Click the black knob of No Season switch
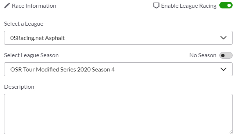Image resolution: width=237 pixels, height=136 pixels. (223, 55)
